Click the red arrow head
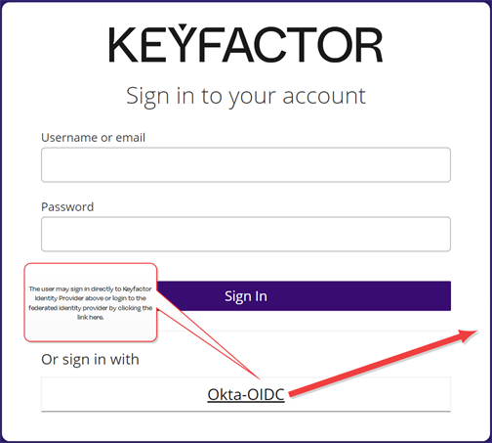 469,335
